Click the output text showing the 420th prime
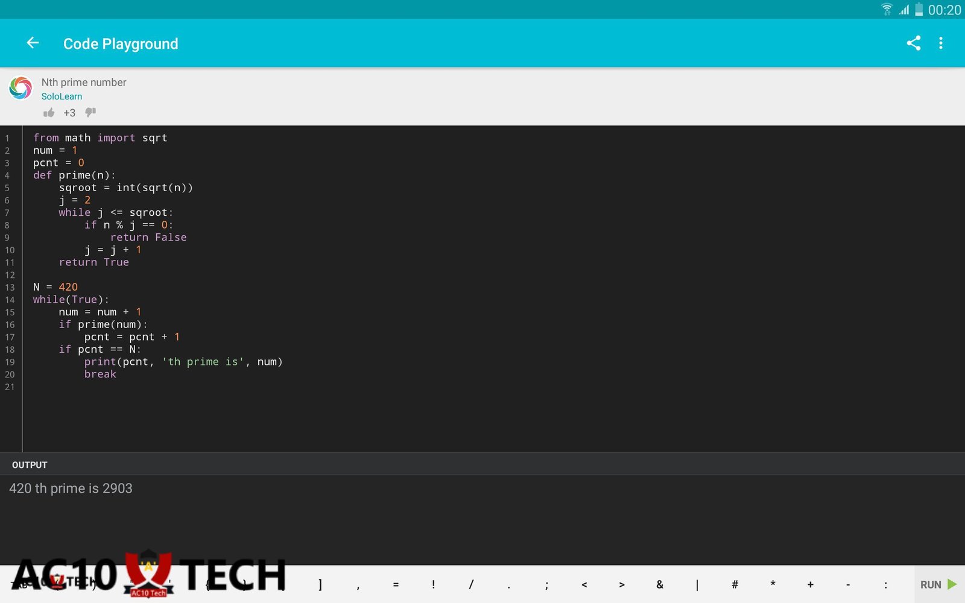 (x=71, y=488)
